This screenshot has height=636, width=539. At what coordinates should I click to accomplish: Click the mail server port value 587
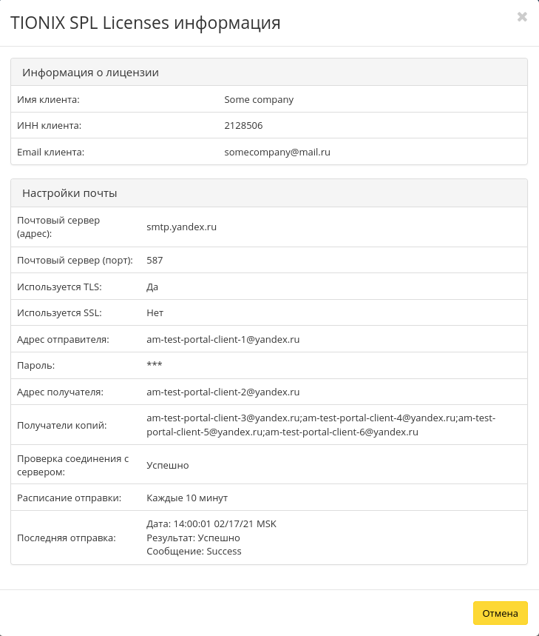tap(155, 261)
